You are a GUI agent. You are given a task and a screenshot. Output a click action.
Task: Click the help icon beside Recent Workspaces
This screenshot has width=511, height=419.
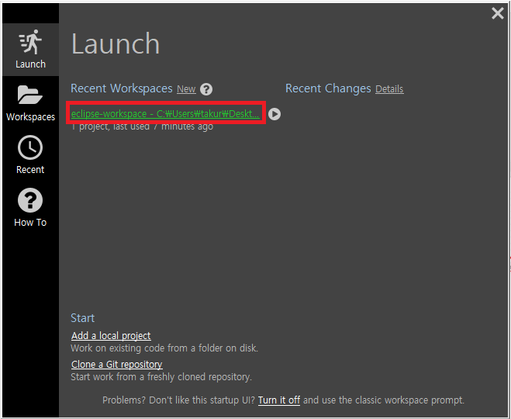point(206,89)
